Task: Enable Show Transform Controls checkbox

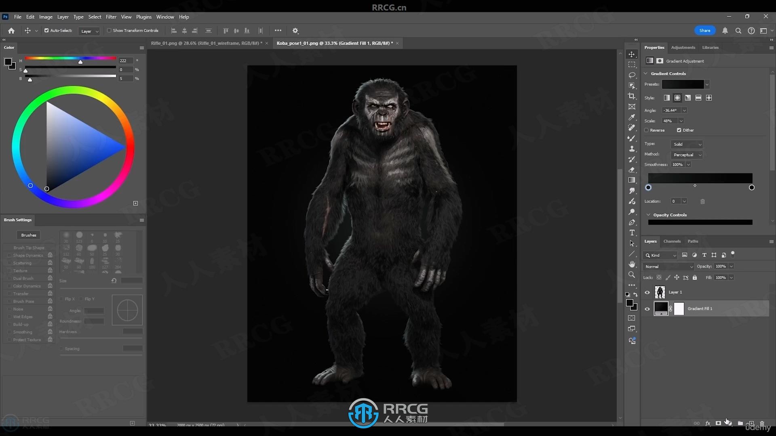Action: (x=109, y=30)
